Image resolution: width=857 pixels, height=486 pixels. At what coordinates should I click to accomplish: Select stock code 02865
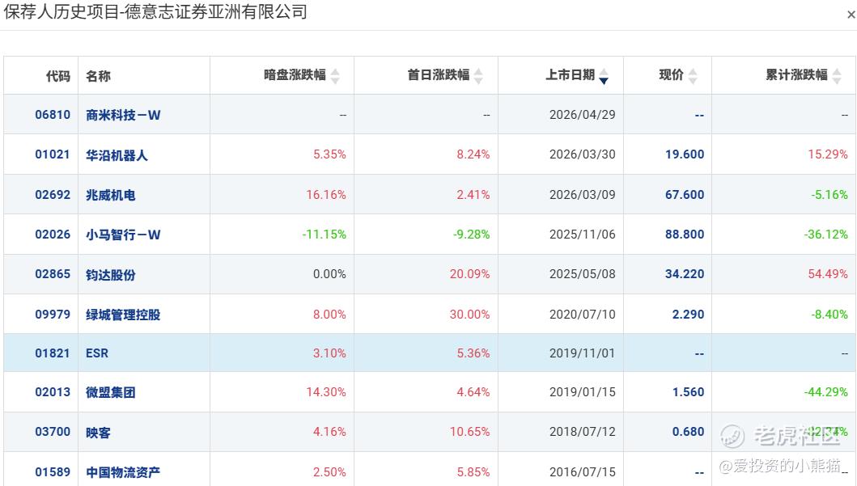[x=53, y=274]
